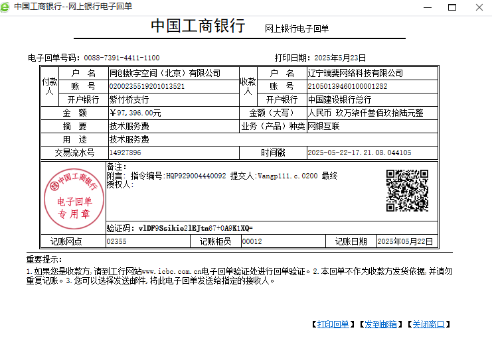Click the 交易流水号 label cell

tap(74, 153)
